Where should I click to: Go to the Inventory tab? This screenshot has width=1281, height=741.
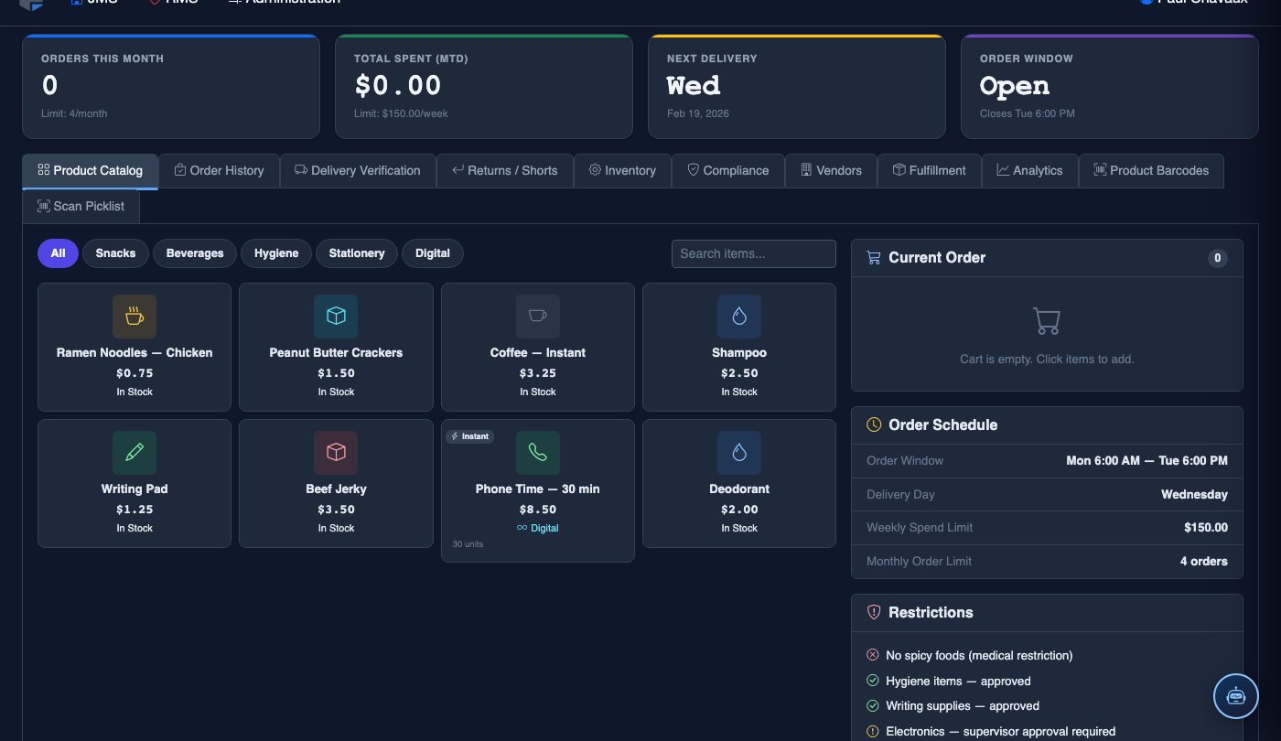pos(622,170)
